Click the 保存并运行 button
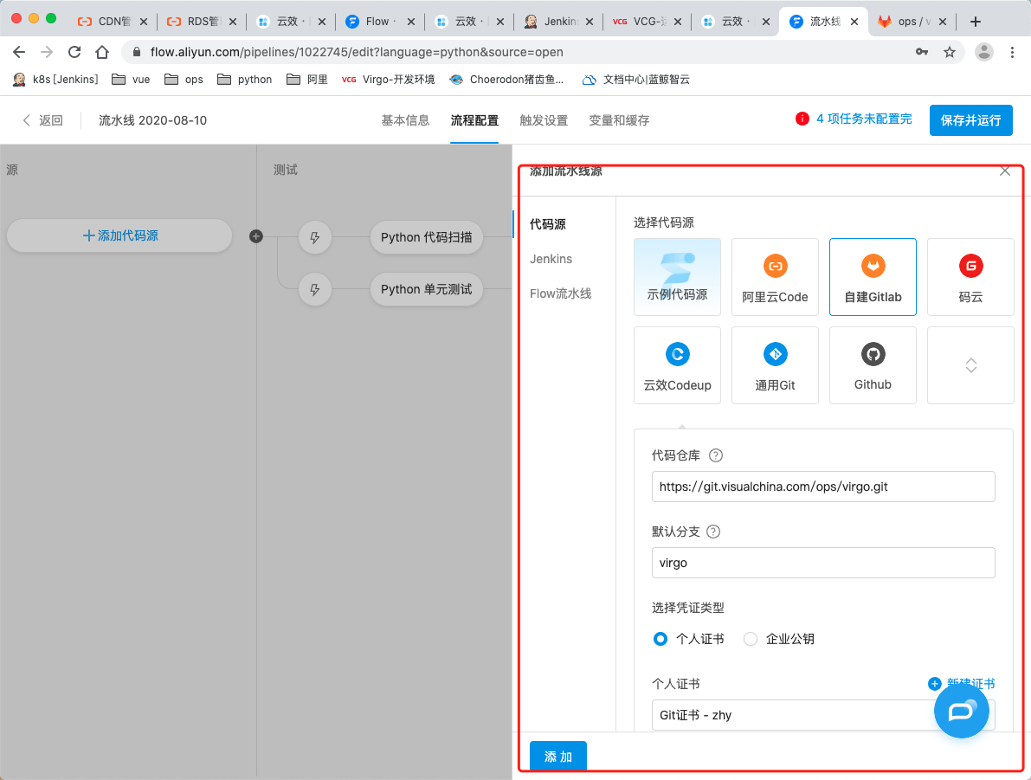 tap(970, 120)
